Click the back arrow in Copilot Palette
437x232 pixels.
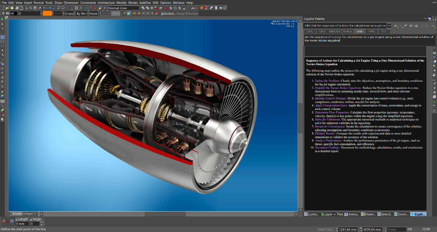(x=396, y=26)
